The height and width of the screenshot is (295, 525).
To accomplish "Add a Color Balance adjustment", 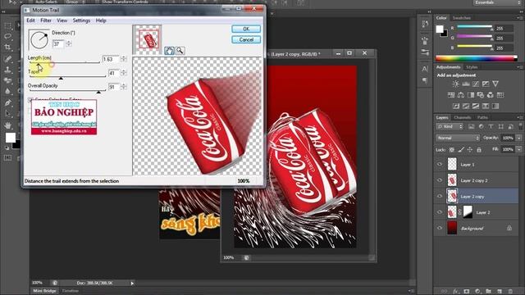I will 461,95.
